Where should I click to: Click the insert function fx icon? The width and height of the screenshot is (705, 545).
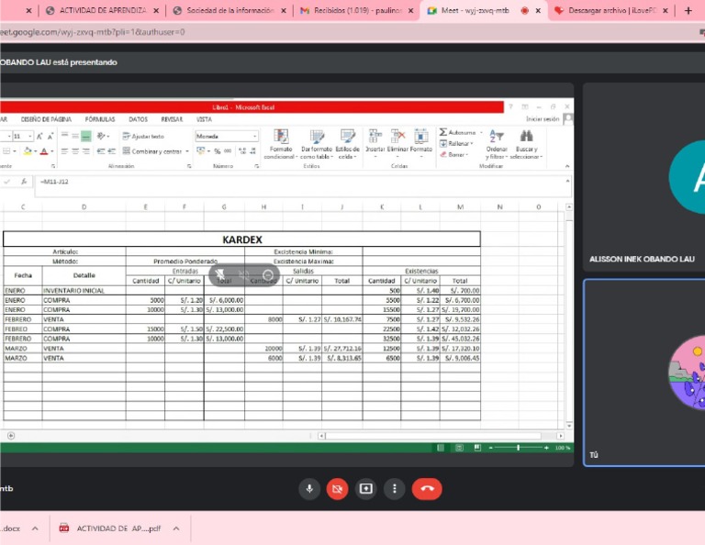point(24,182)
